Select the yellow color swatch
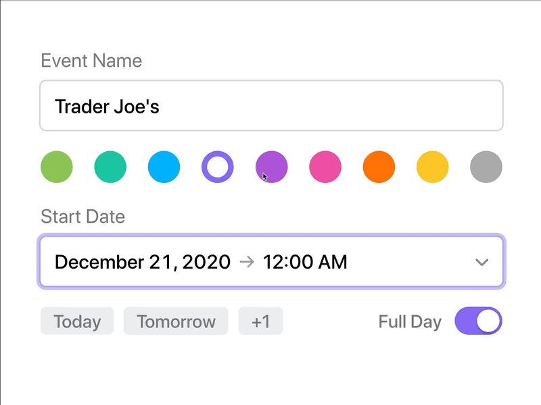The image size is (541, 405). point(433,167)
